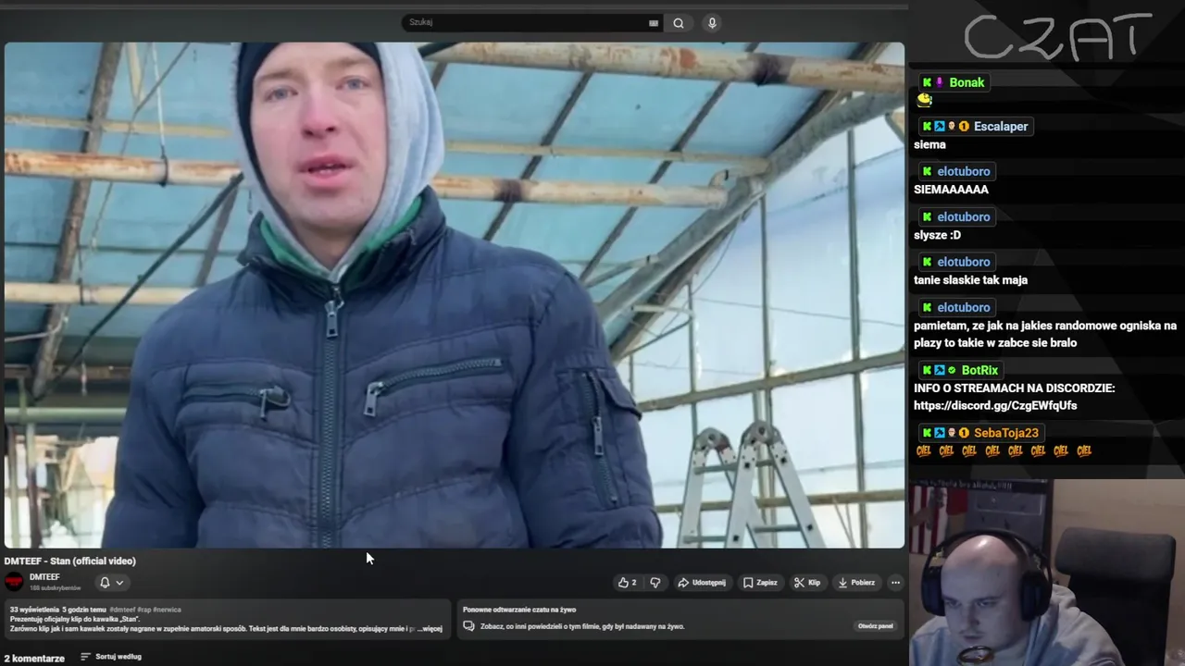Click the chat replay speech bubble icon
Screen dimensions: 1185x666
click(468, 626)
